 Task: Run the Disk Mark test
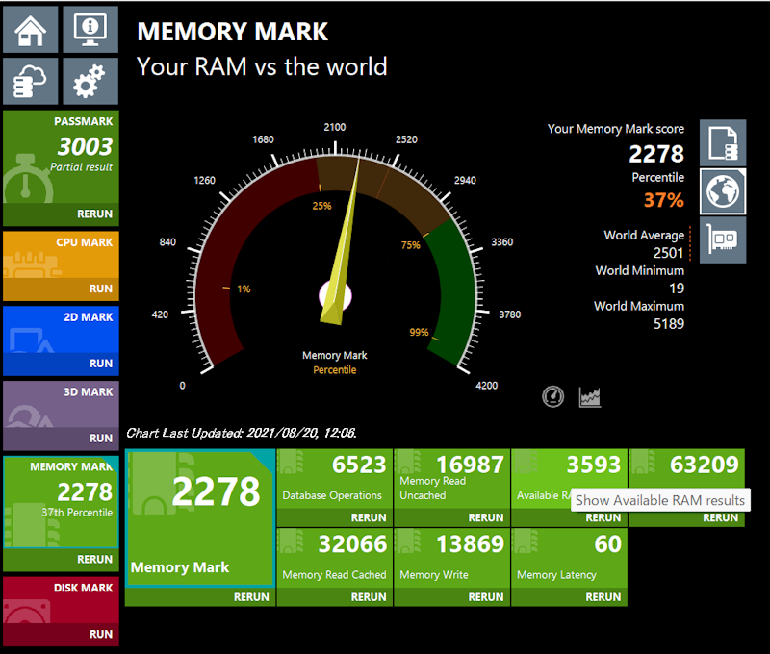[61, 634]
